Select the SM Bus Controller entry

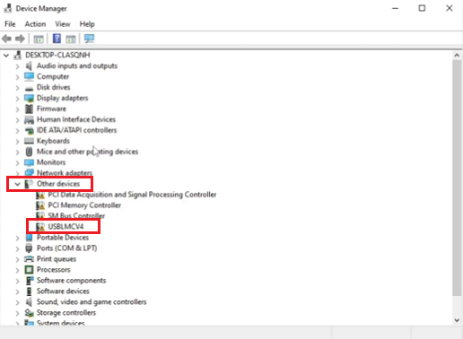coord(76,215)
